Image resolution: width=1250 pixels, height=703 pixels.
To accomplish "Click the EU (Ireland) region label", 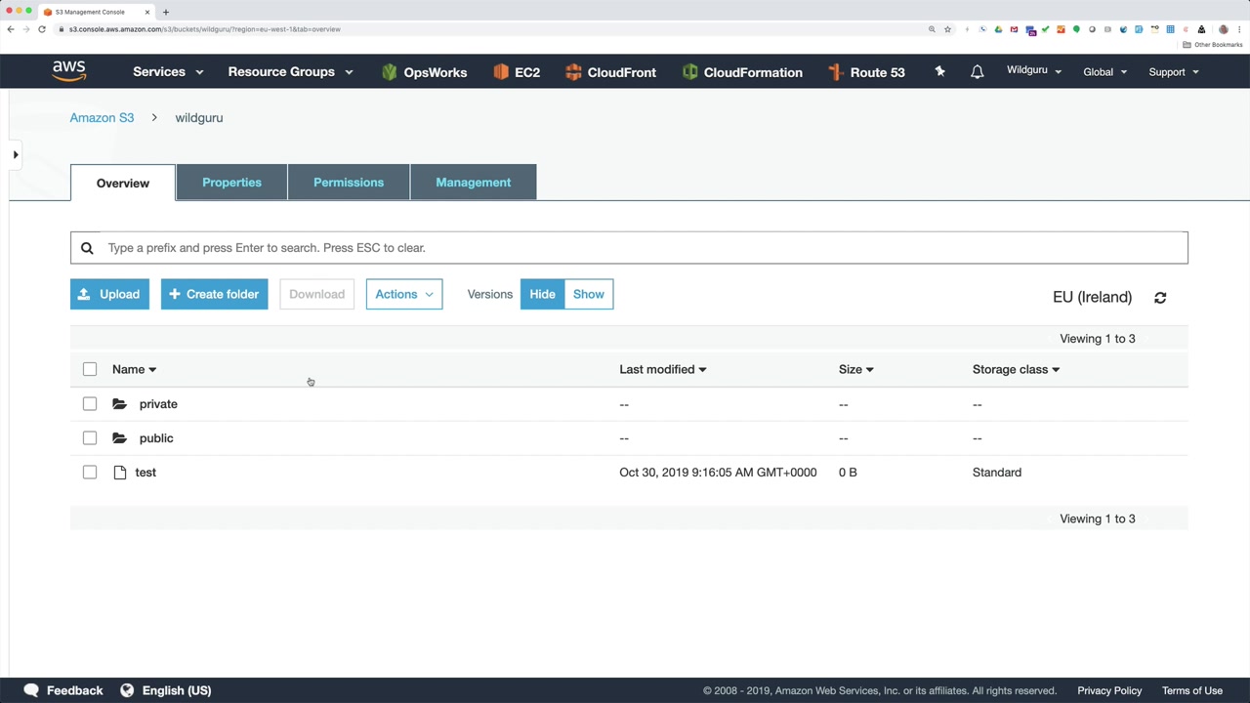I will [1092, 297].
